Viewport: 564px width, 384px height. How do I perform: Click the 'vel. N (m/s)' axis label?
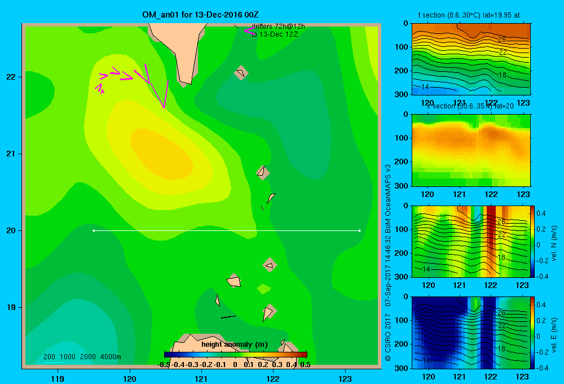[x=554, y=243]
